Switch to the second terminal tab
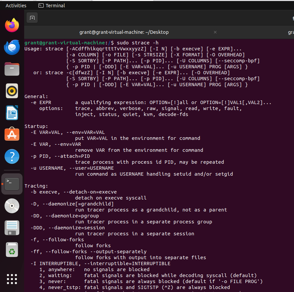Image resolution: width=294 pixels, height=292 pixels. click(x=290, y=32)
